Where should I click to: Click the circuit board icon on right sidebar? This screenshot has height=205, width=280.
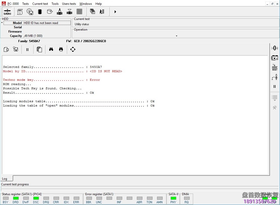pyautogui.click(x=275, y=58)
